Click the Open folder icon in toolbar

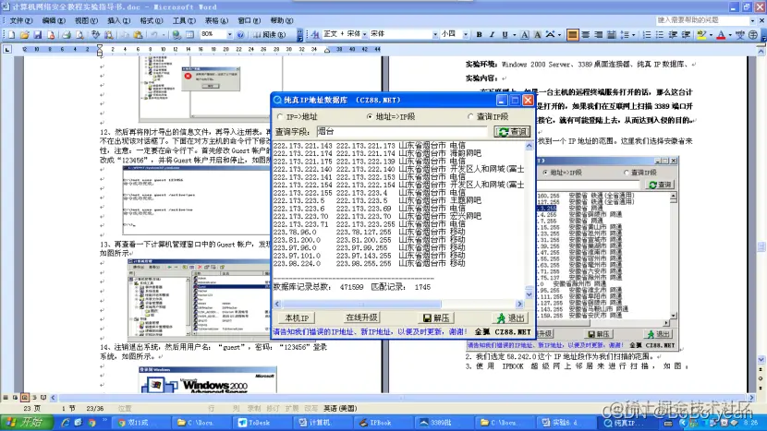(x=24, y=35)
